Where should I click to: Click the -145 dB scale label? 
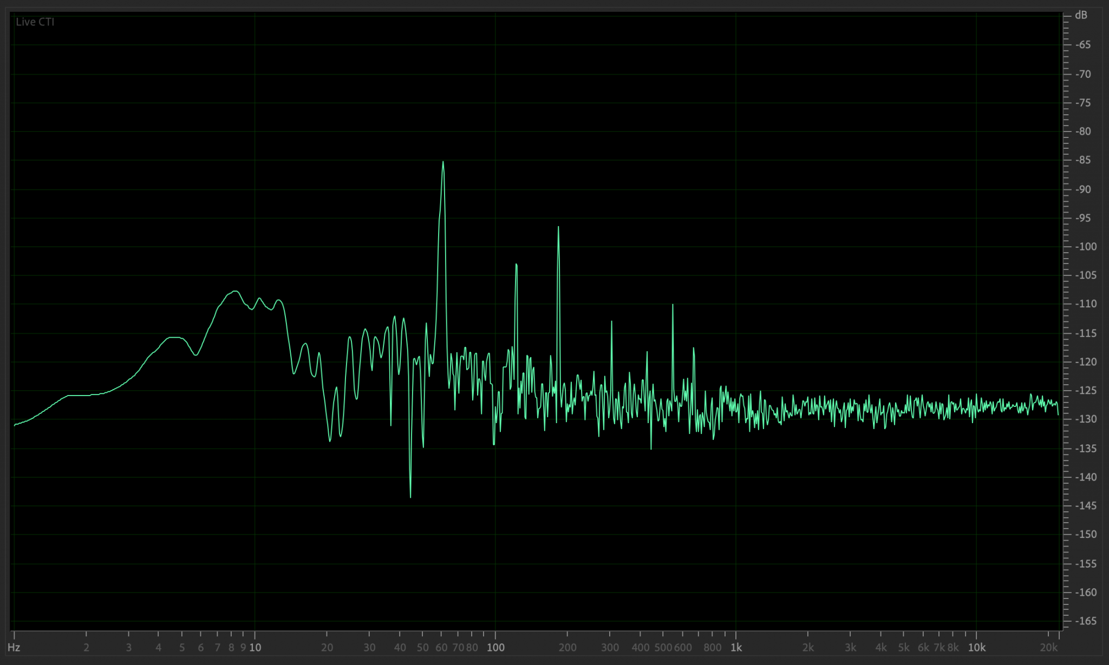pos(1085,506)
